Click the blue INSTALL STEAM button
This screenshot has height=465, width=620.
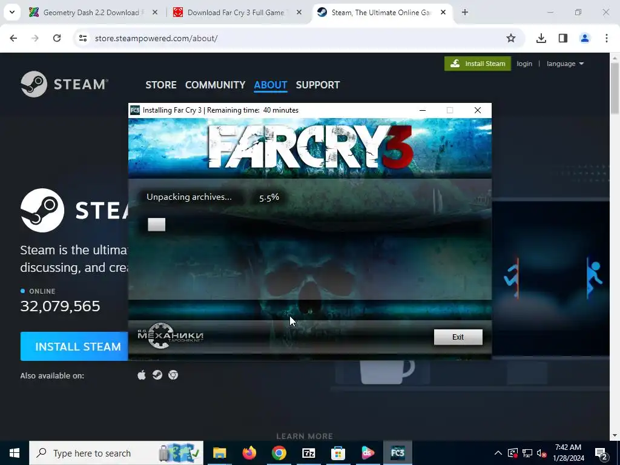pos(74,346)
